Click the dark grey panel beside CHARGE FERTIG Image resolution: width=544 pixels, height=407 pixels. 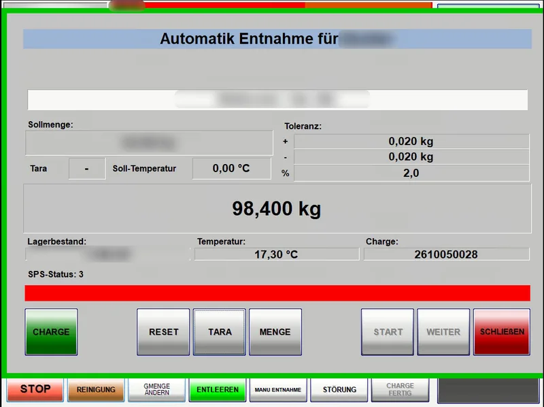pyautogui.click(x=488, y=391)
